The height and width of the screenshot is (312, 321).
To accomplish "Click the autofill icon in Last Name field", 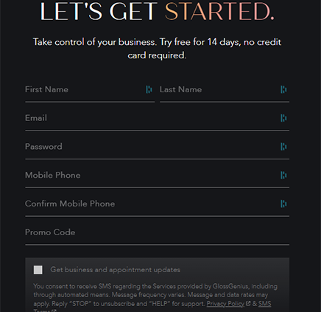I will point(283,89).
